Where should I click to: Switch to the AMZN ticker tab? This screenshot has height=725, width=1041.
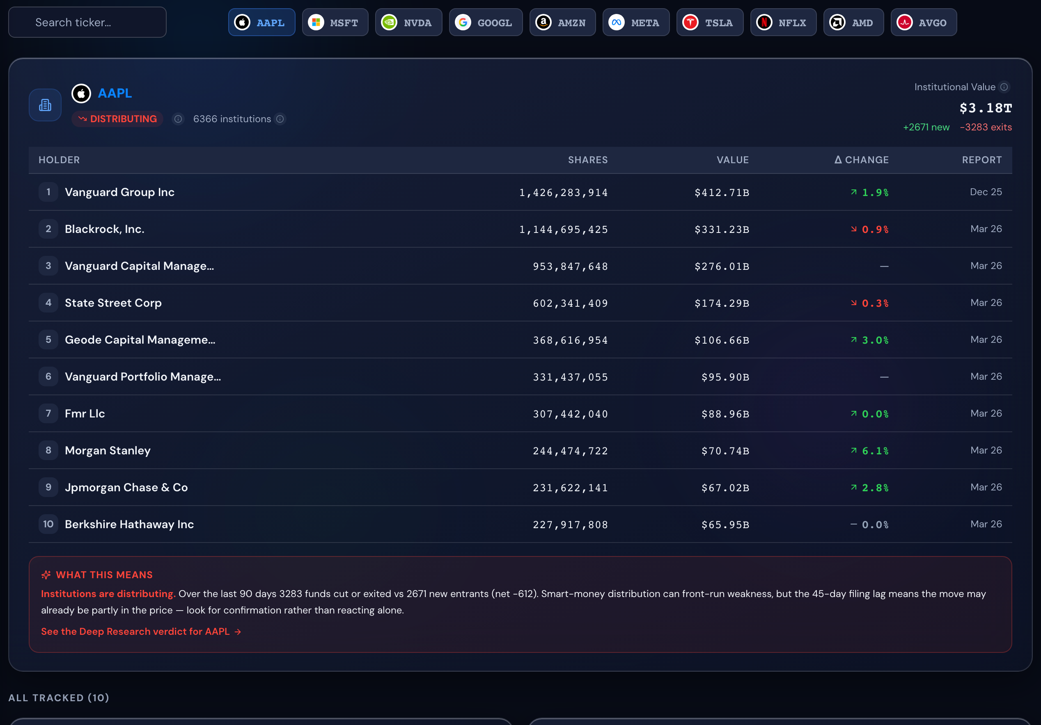pyautogui.click(x=563, y=22)
